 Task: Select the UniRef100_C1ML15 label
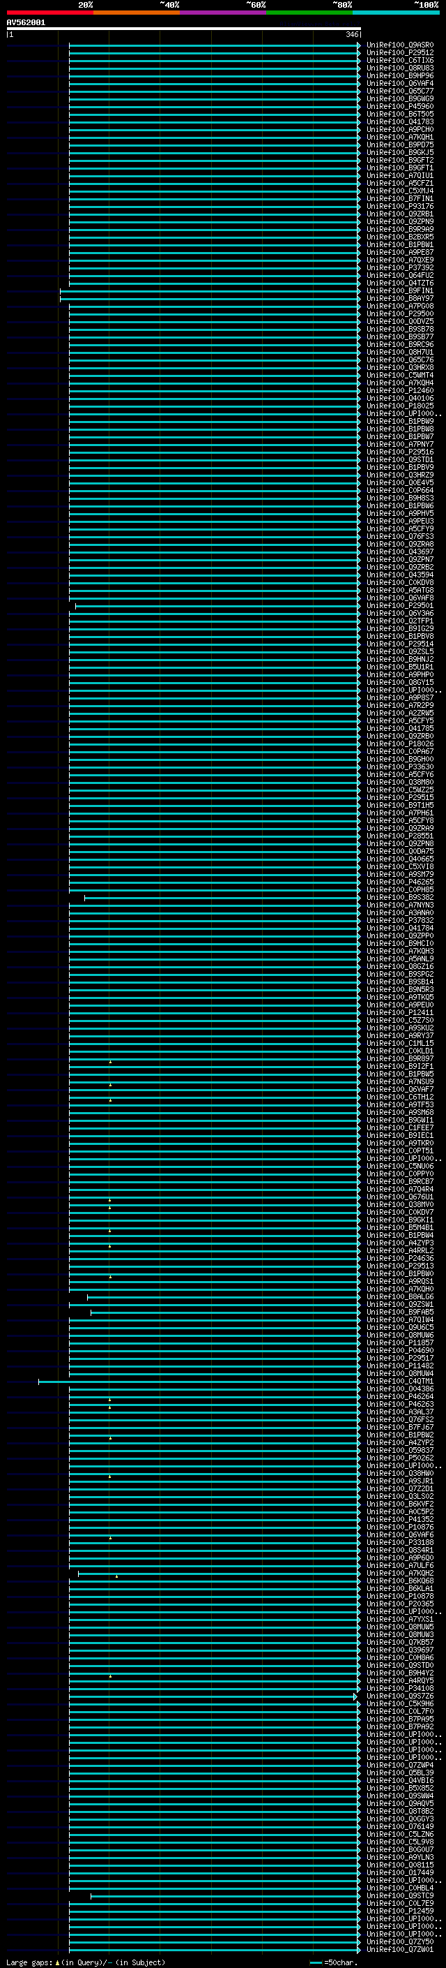coord(399,1044)
